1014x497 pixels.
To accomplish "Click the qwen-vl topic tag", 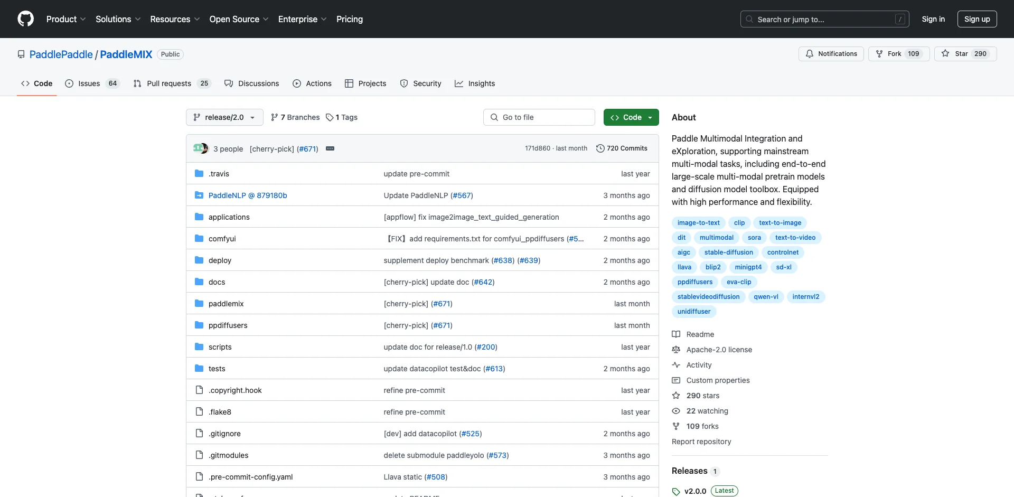I will point(766,297).
